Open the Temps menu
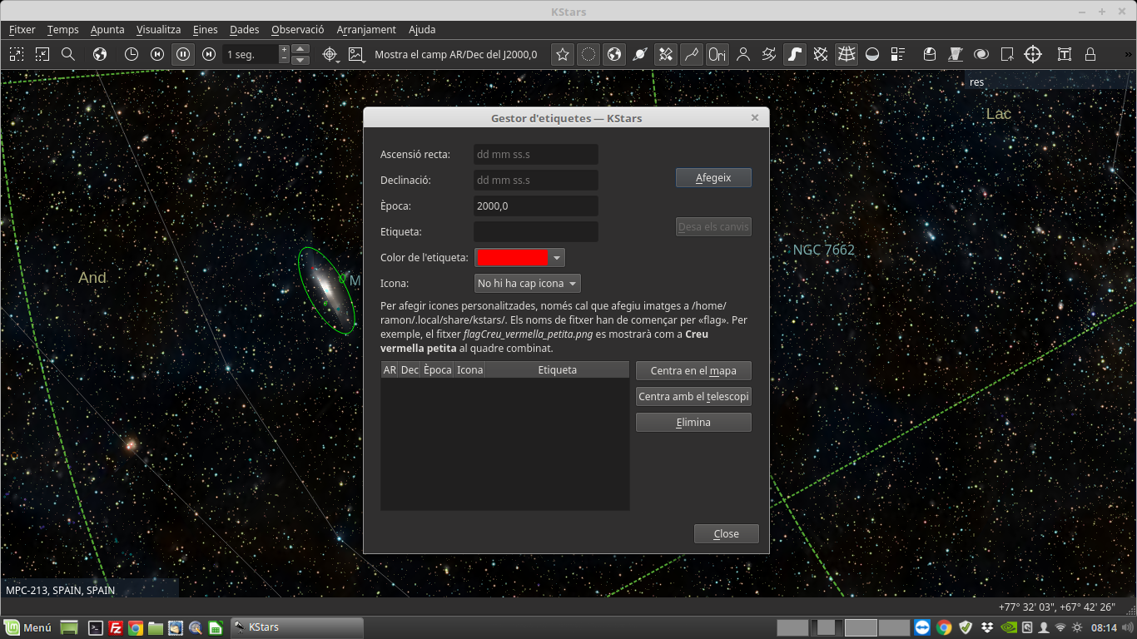The height and width of the screenshot is (639, 1137). (63, 29)
